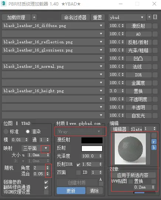
Task: Toggle the checkbox next to AO channel
Action: pyautogui.click(x=155, y=34)
